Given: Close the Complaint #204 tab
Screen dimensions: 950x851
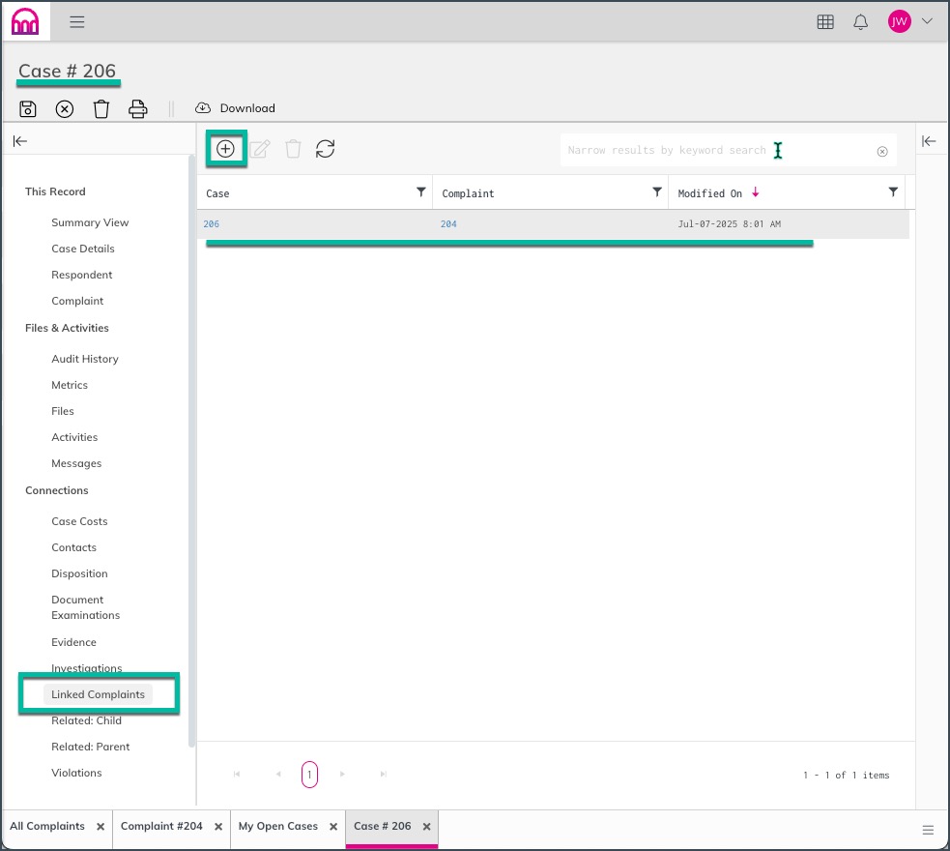Looking at the screenshot, I should point(218,827).
